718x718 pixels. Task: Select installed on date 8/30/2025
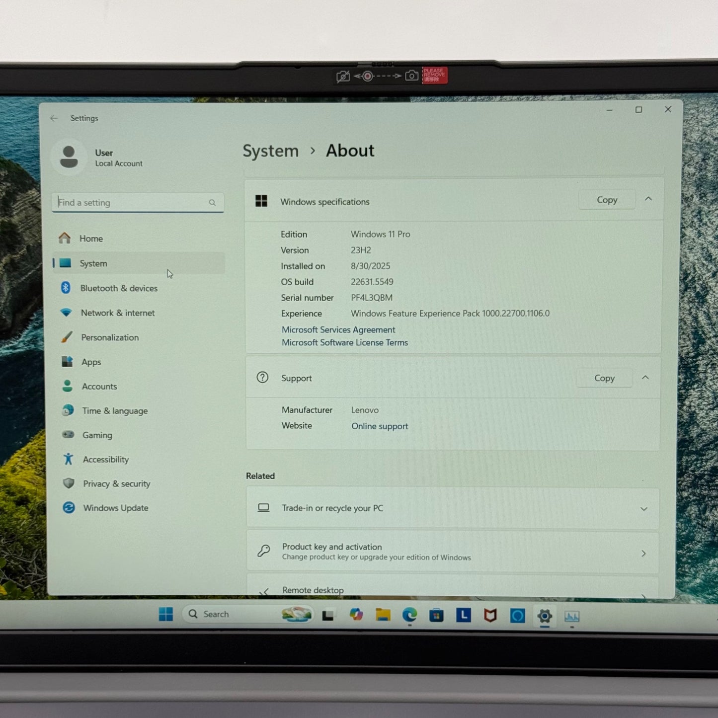pos(371,266)
